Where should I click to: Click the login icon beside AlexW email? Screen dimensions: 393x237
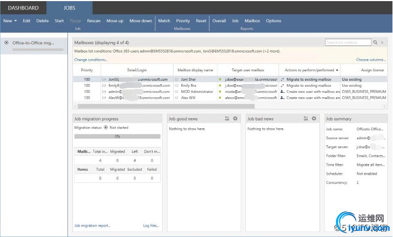click(x=104, y=98)
